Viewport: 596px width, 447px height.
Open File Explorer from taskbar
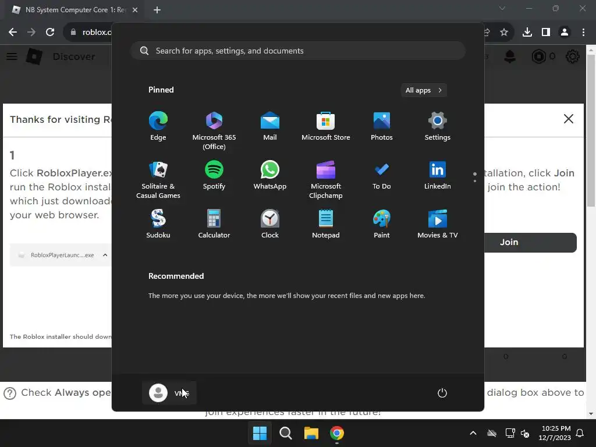311,433
